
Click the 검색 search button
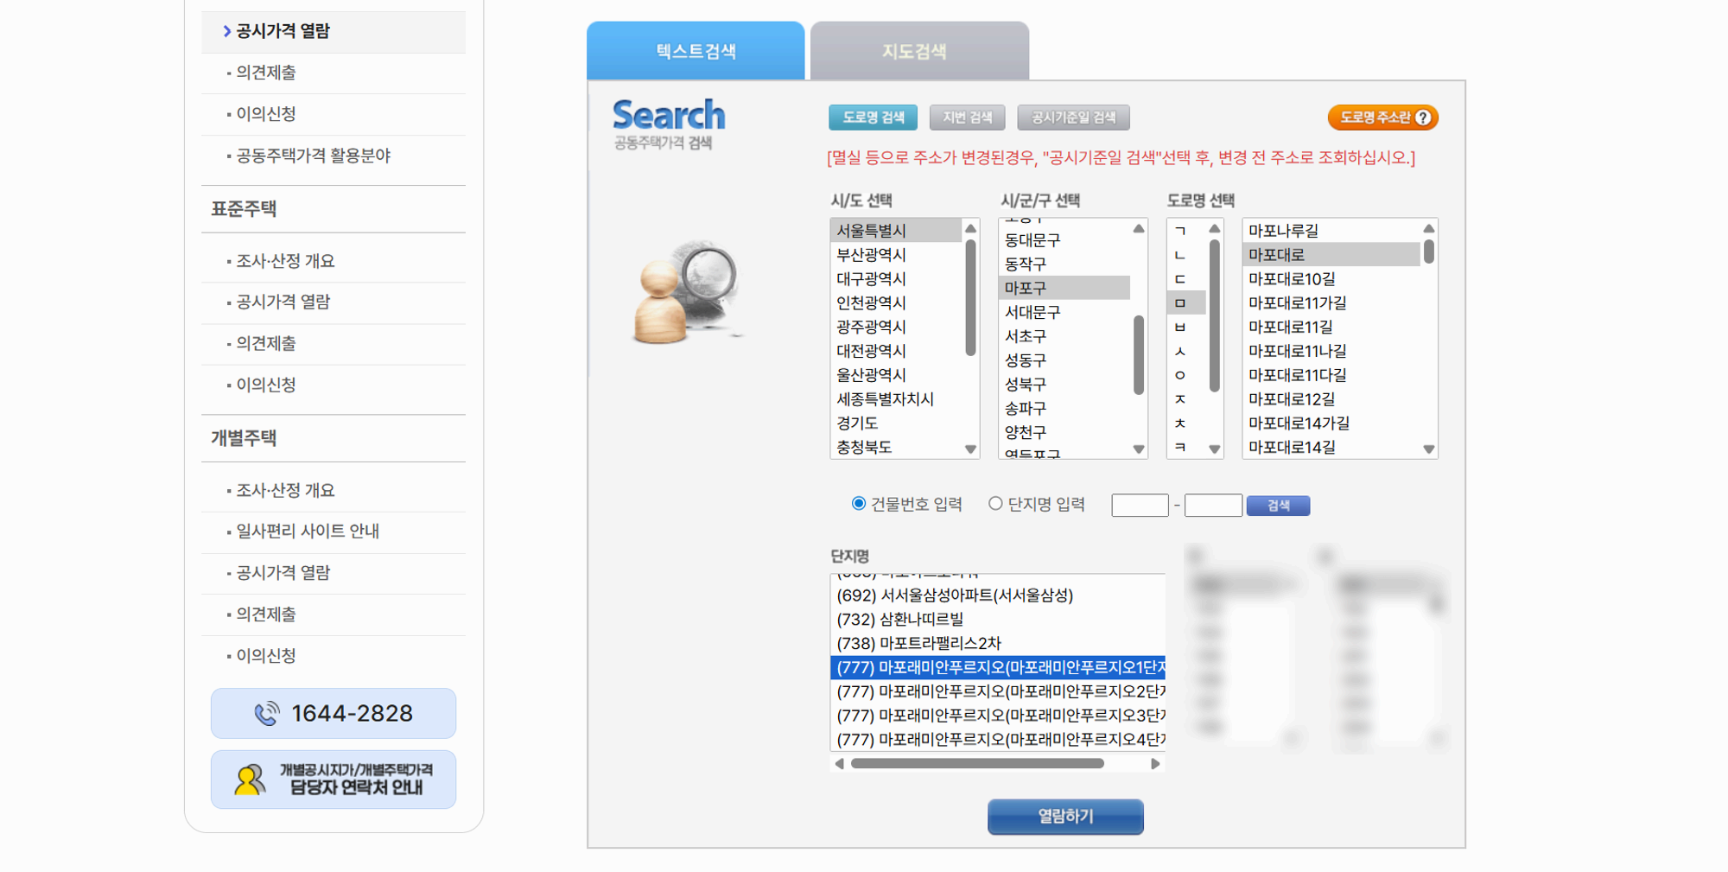[x=1278, y=505]
